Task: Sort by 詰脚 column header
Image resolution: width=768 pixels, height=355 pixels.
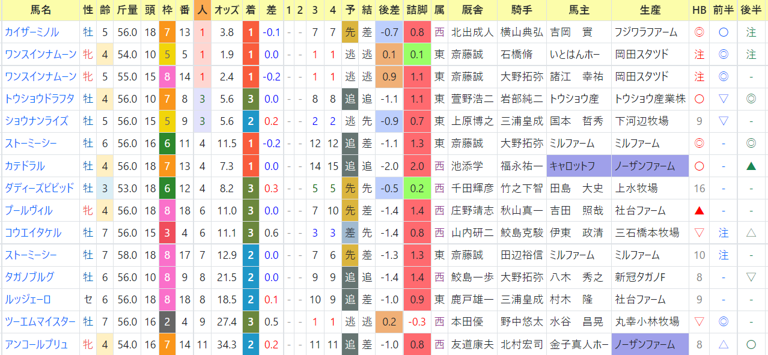Action: 418,10
